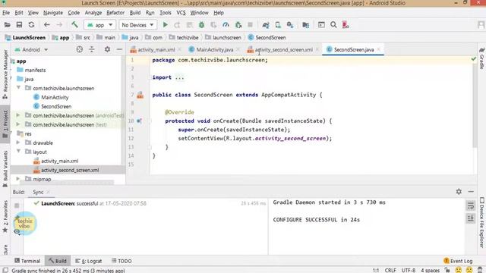Image resolution: width=486 pixels, height=273 pixels.
Task: Collapse all in Project panel
Action: (x=92, y=49)
